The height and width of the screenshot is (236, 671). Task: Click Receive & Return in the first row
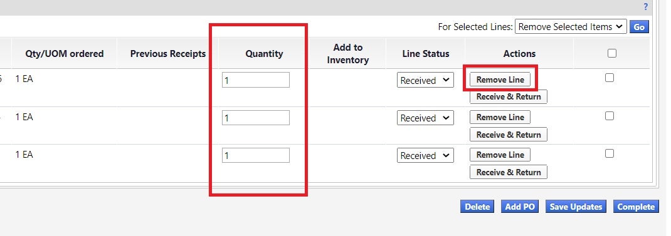[509, 96]
